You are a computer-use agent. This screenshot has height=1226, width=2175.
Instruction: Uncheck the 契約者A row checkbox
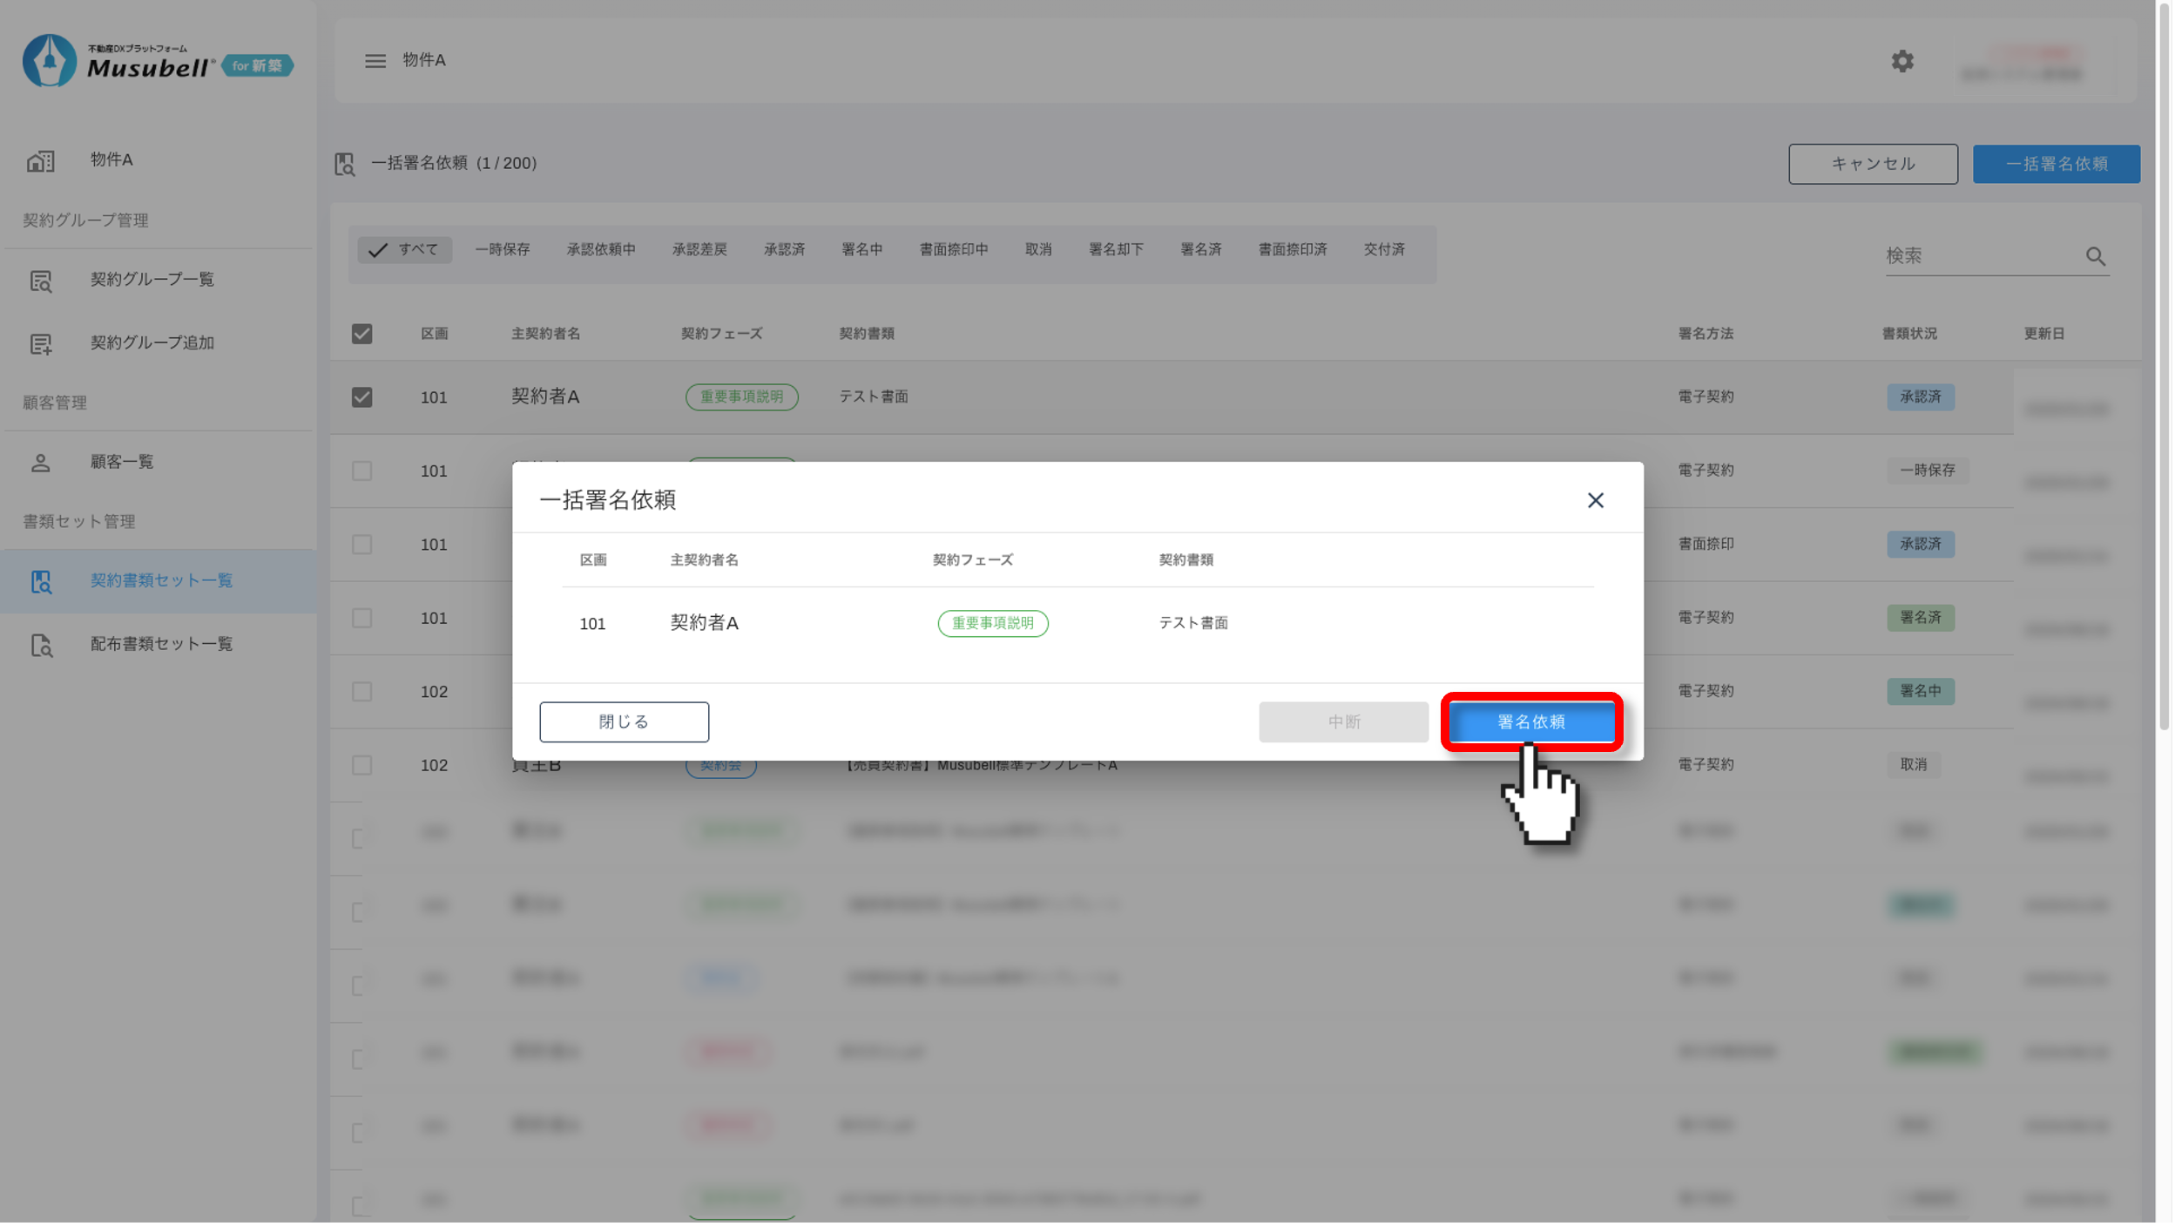click(361, 397)
